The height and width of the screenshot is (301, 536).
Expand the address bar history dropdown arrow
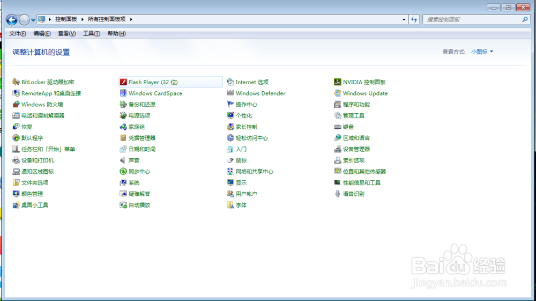click(404, 19)
